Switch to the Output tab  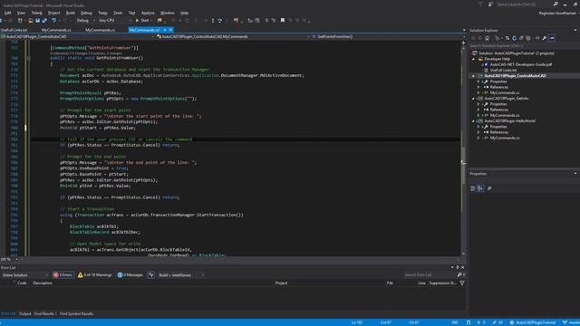pos(24,314)
